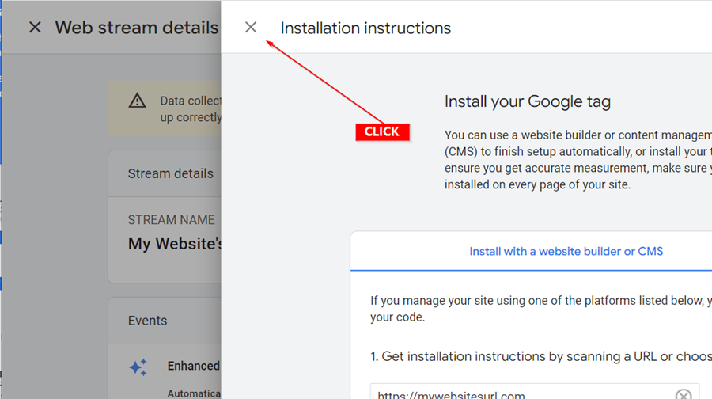Click the Events section header
This screenshot has height=399, width=712.
click(148, 321)
